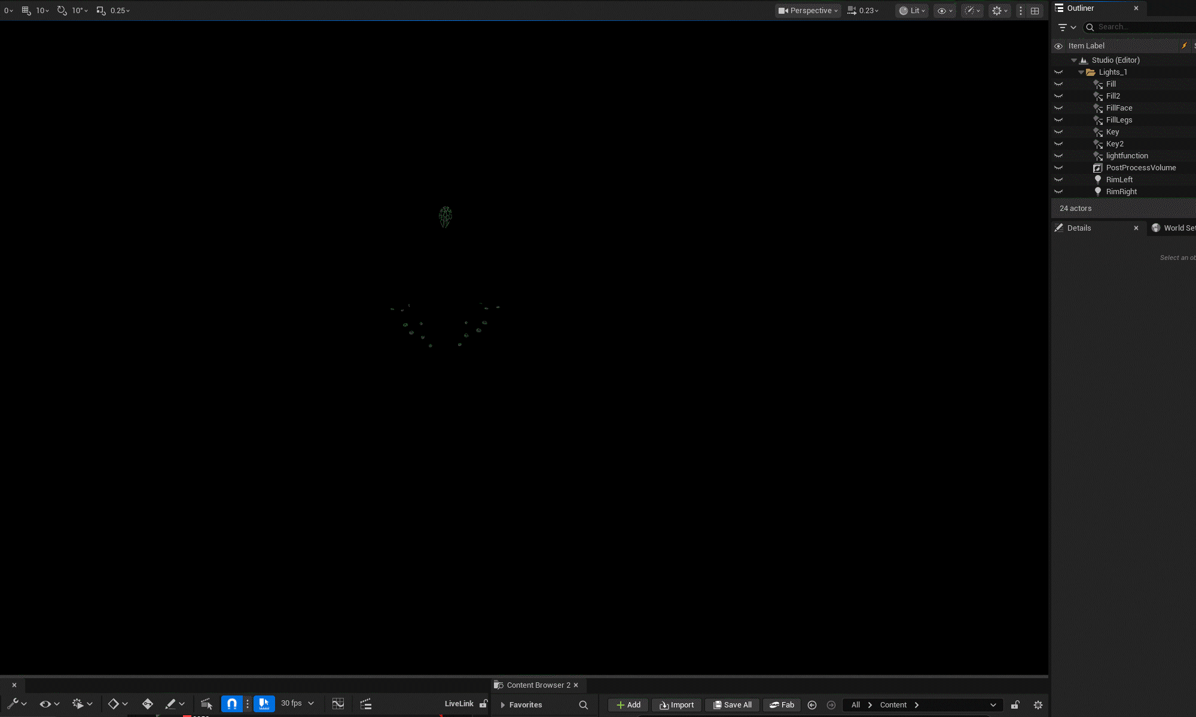Image resolution: width=1196 pixels, height=717 pixels.
Task: Toggle the rotation snap angle icon
Action: [62, 11]
